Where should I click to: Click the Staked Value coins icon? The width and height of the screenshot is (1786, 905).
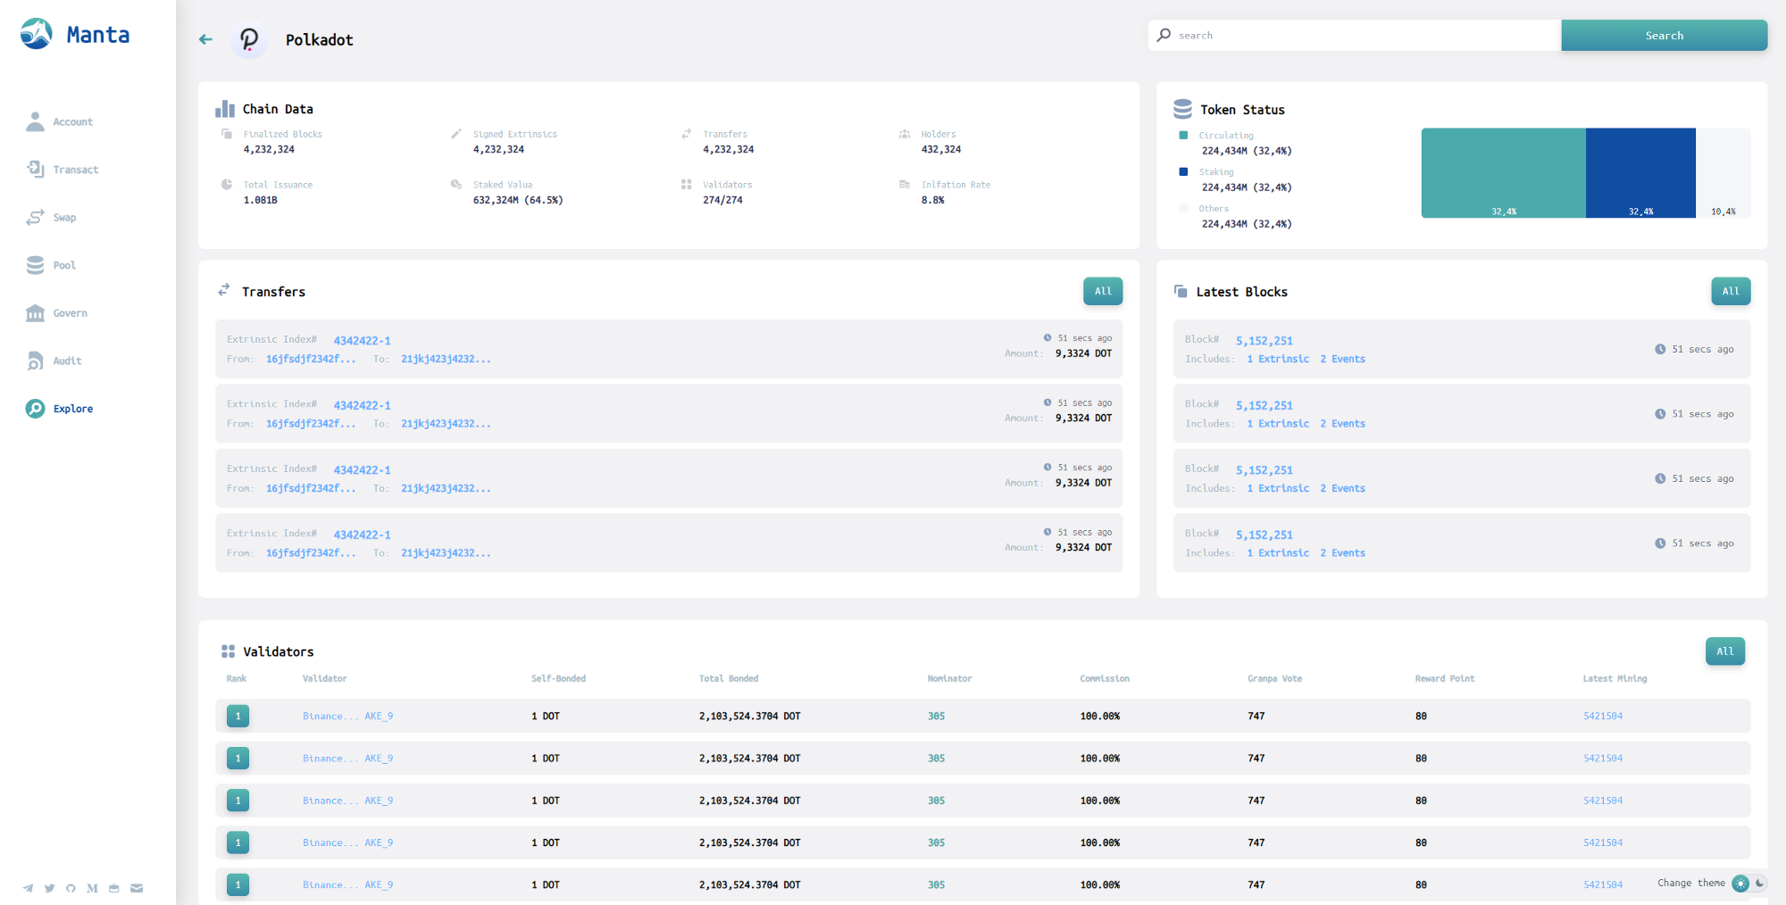(456, 185)
